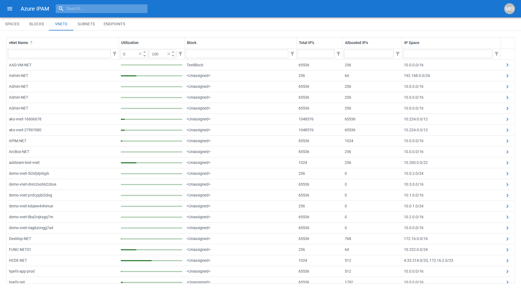This screenshot has height=290, width=521.
Task: Expand the hpefs-app-prod row chevron
Action: pos(507,272)
